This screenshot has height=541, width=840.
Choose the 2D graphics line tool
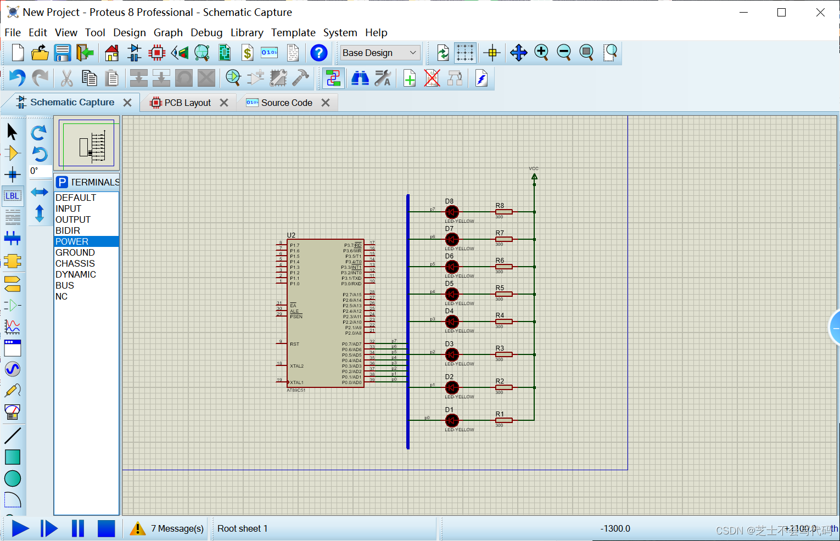[12, 436]
